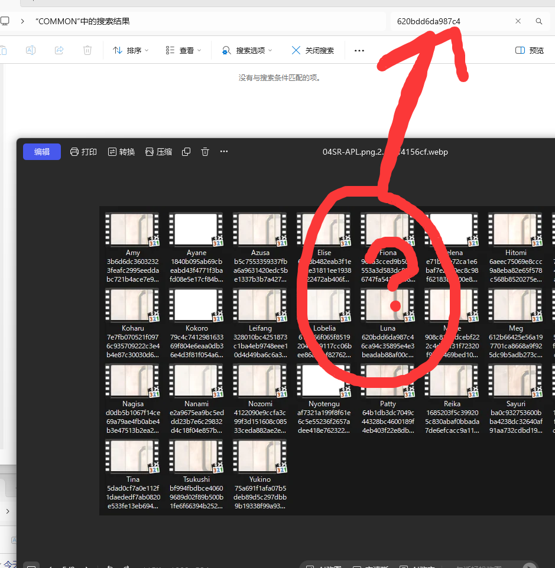Click the Kokoro video thumbnail in the image
555x568 pixels.
point(196,305)
